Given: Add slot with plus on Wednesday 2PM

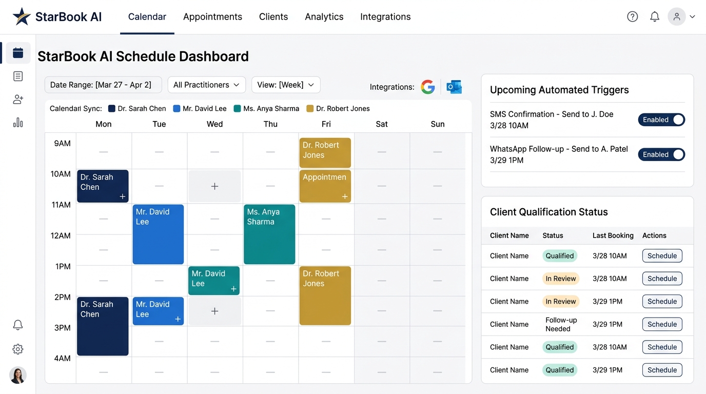Looking at the screenshot, I should (x=214, y=311).
